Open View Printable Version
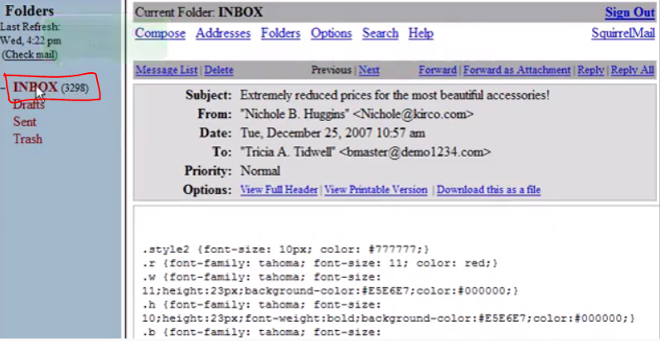The image size is (660, 341). [376, 190]
